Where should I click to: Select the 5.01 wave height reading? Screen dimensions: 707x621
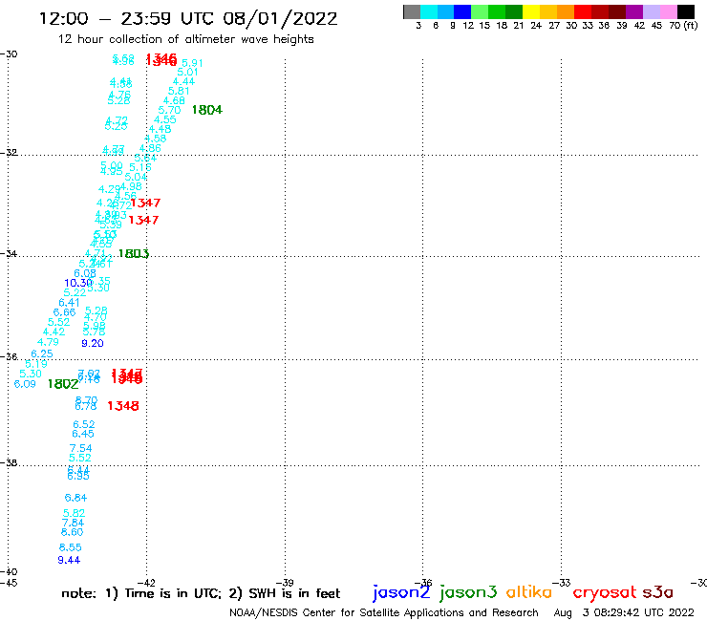click(x=187, y=73)
